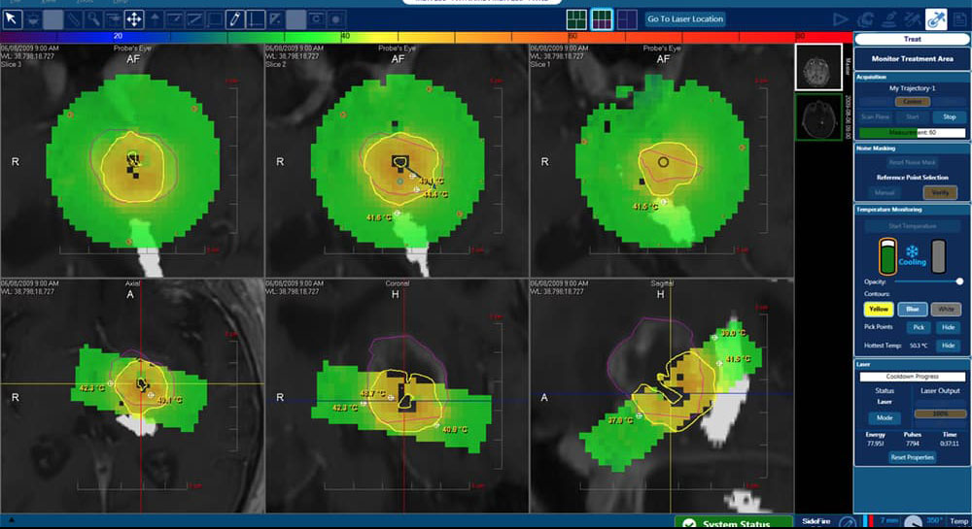Choose the purple three-pane layout

coord(627,19)
